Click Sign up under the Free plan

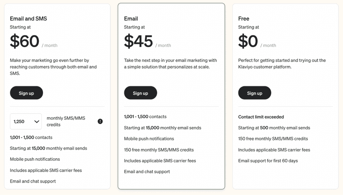(255, 93)
